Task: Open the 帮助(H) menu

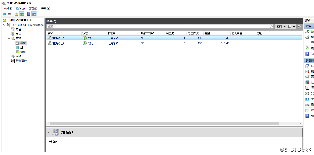Action: (45, 9)
